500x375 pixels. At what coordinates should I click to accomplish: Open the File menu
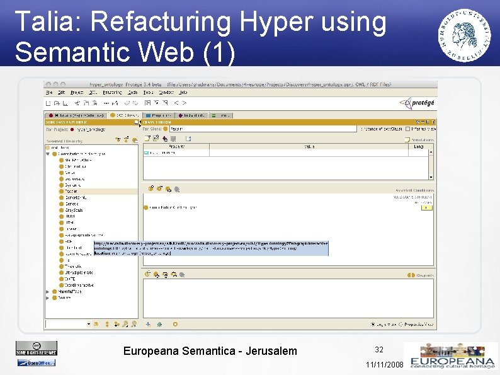(x=49, y=93)
